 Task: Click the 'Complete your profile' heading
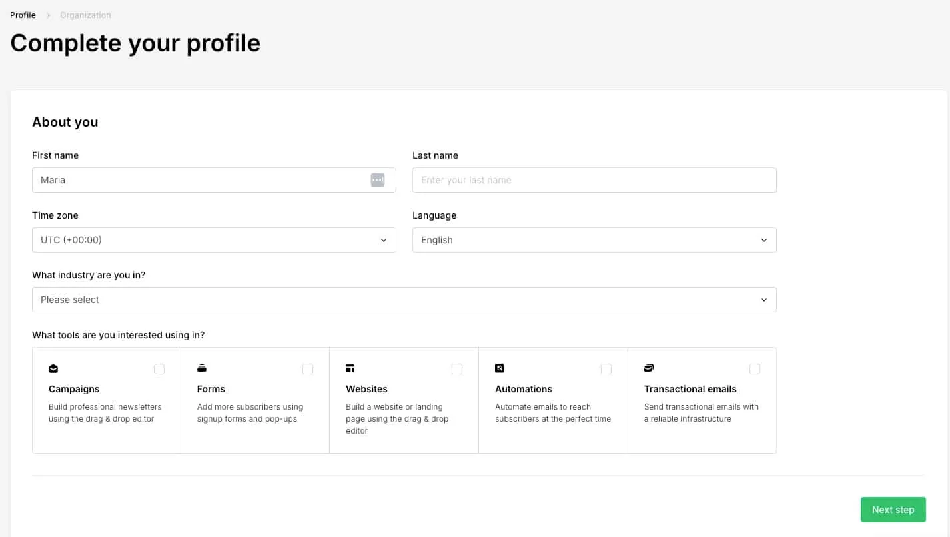135,43
